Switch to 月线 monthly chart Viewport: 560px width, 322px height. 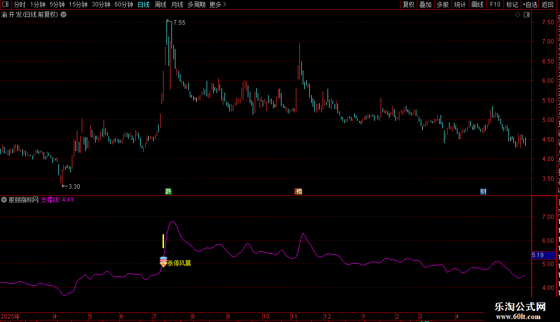[177, 4]
